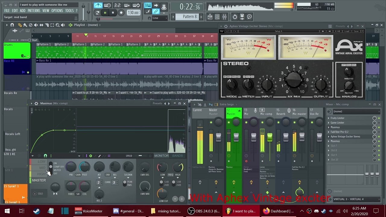Screen dimensions: 386x217
Task: Toggle LOW 12dB/24dB slope switch
Action: (x=162, y=184)
